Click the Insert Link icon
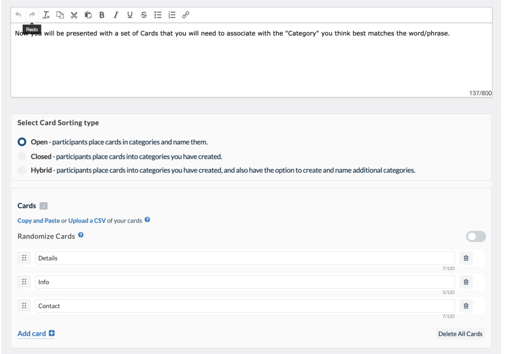The height and width of the screenshot is (354, 506). click(185, 14)
